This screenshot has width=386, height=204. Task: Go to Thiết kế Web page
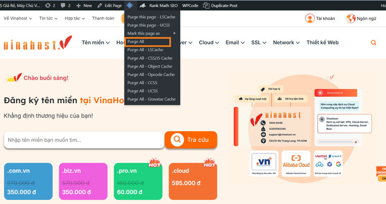coord(322,43)
